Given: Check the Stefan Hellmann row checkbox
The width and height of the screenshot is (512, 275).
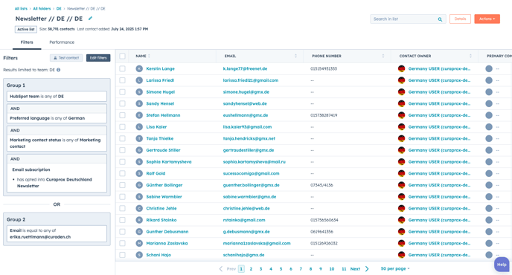Looking at the screenshot, I should coord(123,115).
